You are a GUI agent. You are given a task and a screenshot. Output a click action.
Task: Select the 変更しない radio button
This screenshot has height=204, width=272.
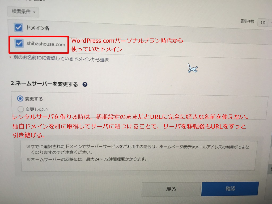[20, 109]
